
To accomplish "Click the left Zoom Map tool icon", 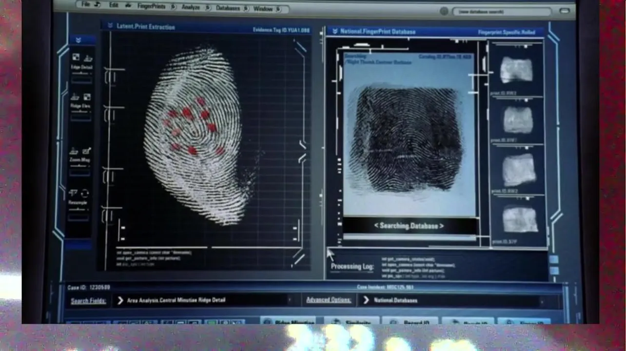I will [75, 151].
